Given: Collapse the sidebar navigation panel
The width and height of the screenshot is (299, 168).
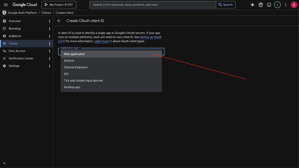Looking at the screenshot, I should click(x=4, y=163).
